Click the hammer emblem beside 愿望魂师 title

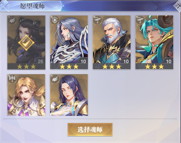click(5, 6)
